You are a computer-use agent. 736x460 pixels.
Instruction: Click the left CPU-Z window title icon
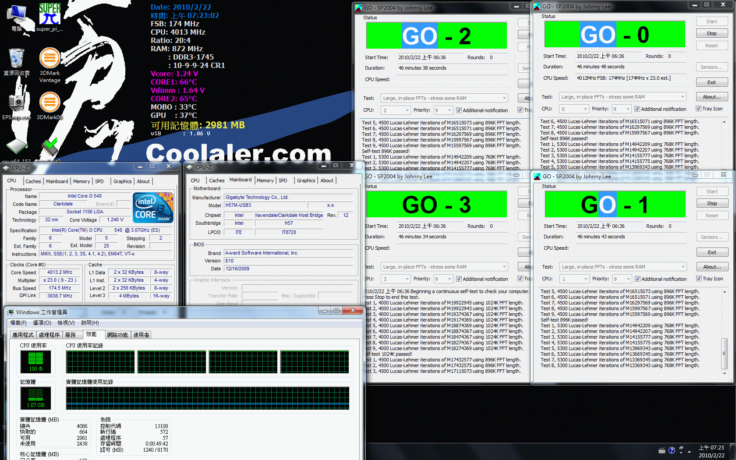tap(6, 168)
